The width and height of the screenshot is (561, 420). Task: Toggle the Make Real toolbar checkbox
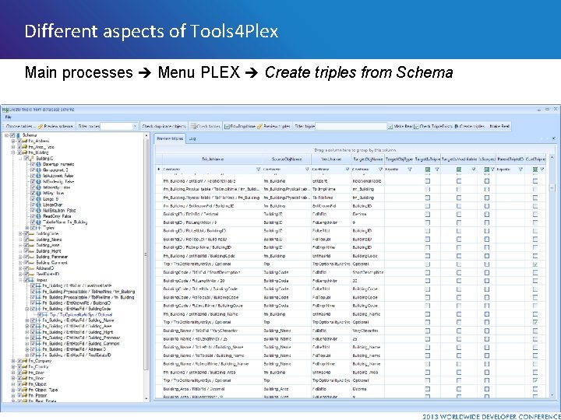pos(390,127)
